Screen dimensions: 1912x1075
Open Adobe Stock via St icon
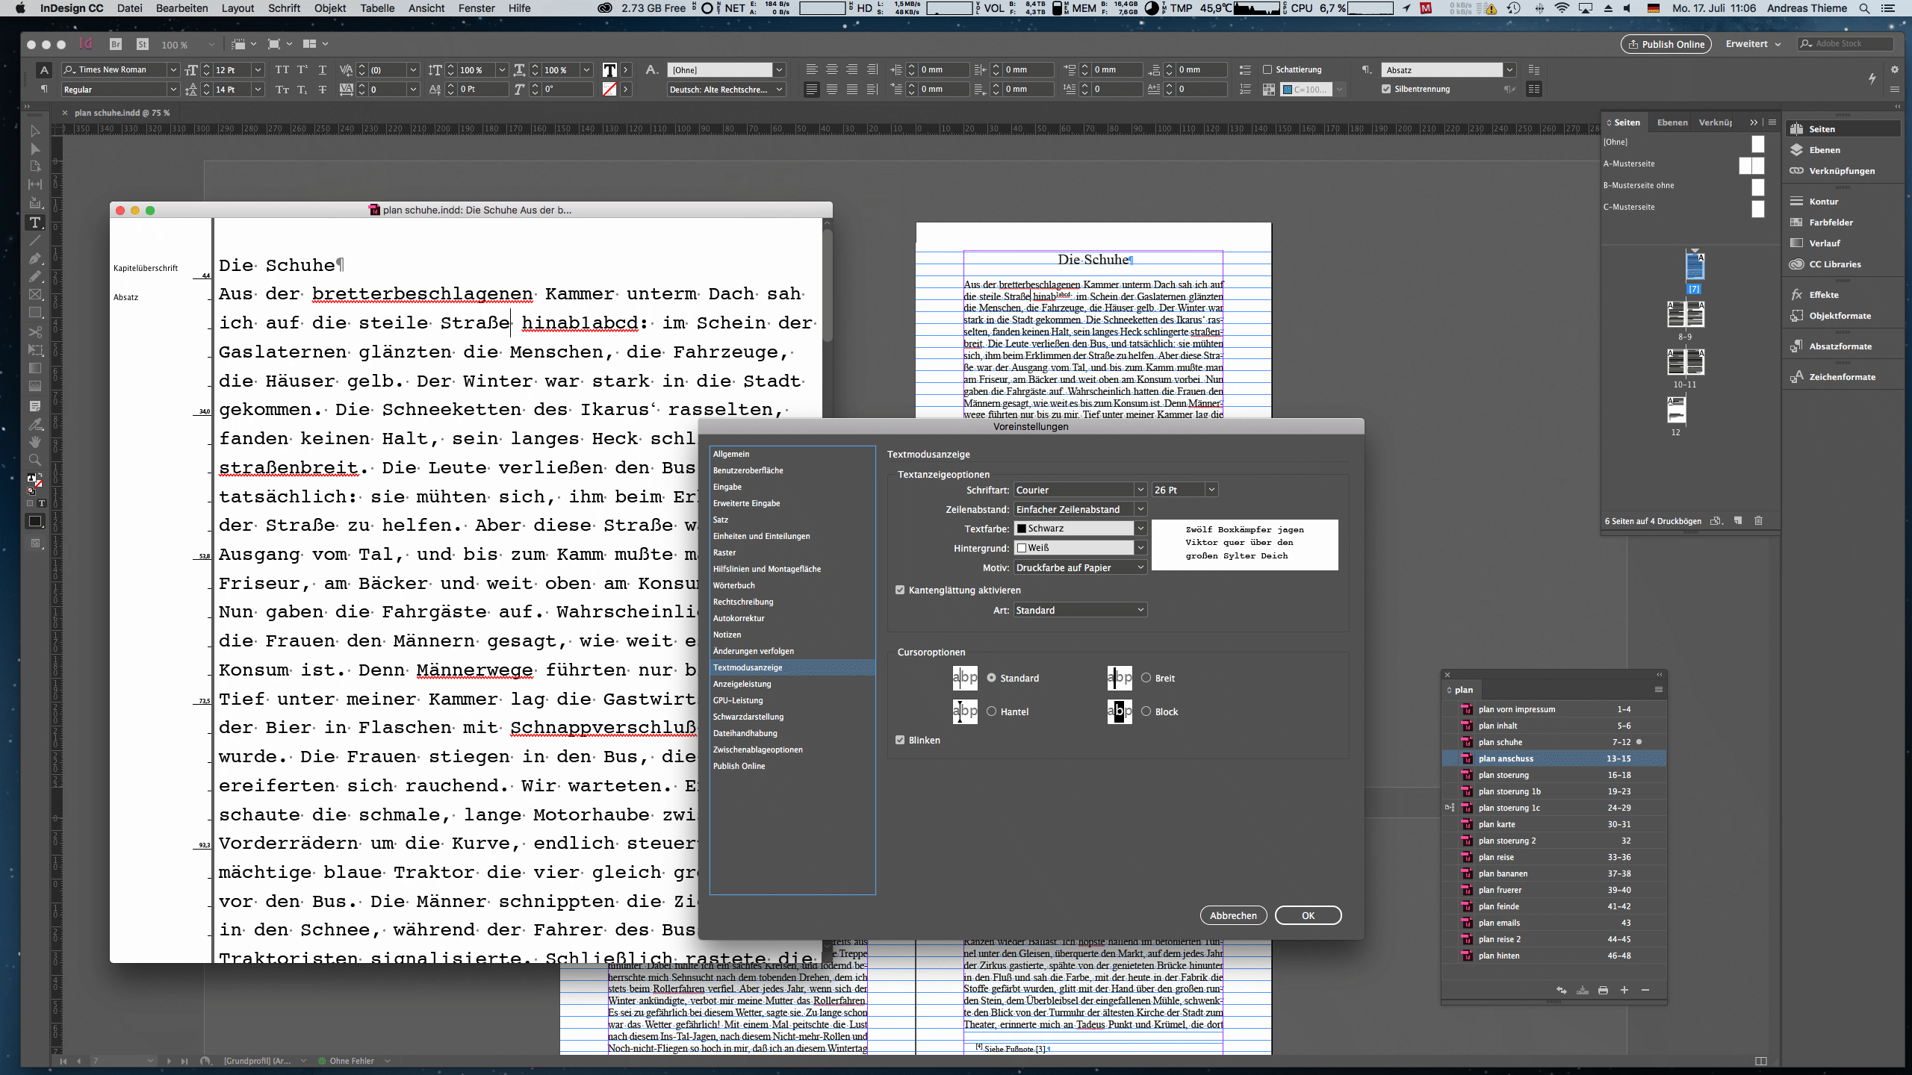(143, 44)
